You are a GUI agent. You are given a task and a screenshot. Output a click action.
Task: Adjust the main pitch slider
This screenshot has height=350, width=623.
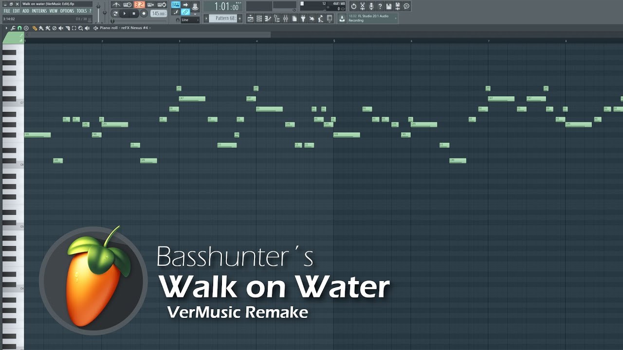105,12
